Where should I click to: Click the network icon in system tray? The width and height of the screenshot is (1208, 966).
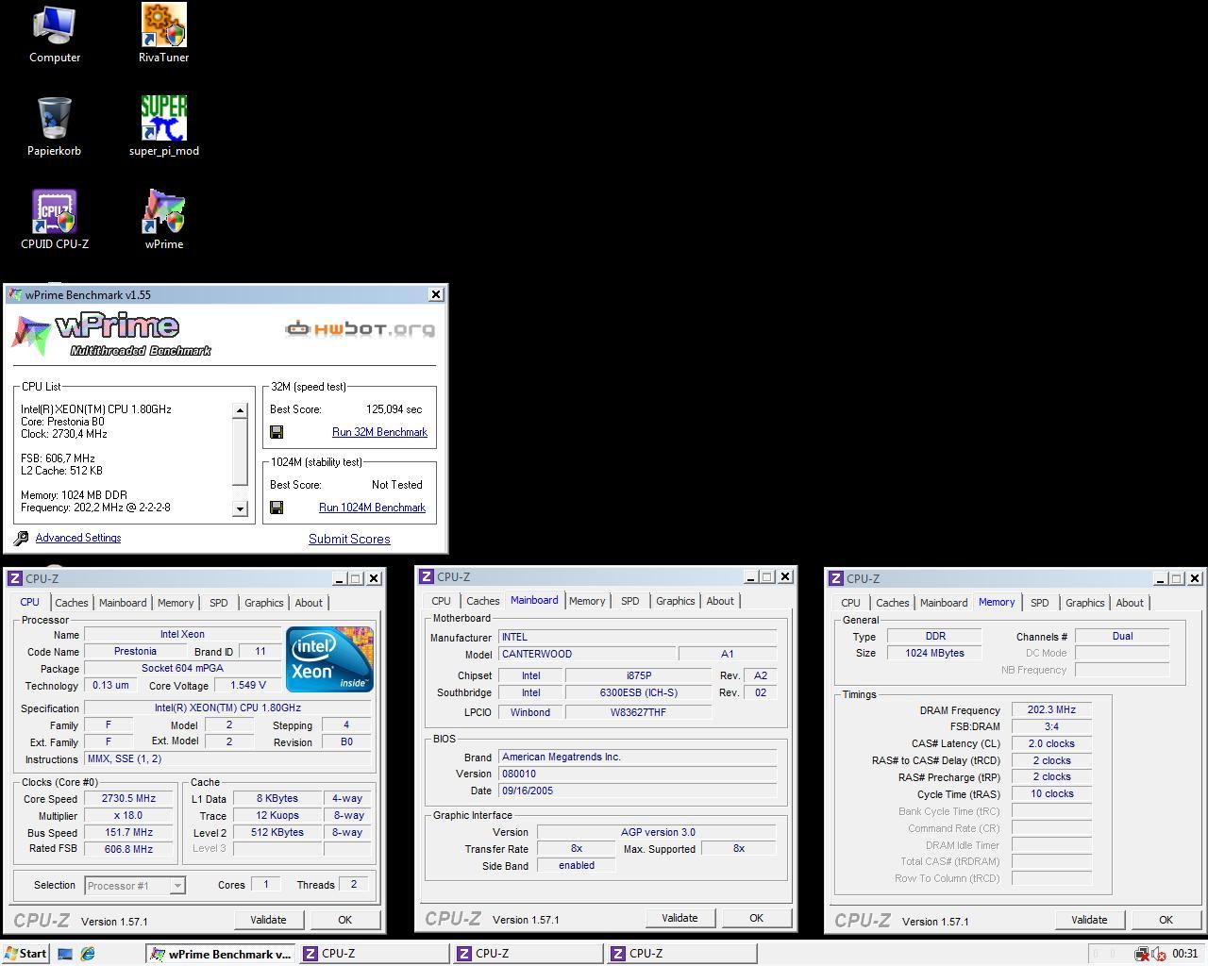click(1142, 954)
